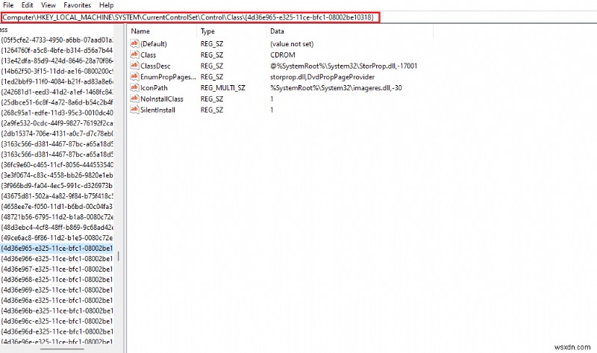Viewport: 597px width, 353px height.
Task: Select the {4d36e968-e325-11ce key
Action: coord(57,280)
